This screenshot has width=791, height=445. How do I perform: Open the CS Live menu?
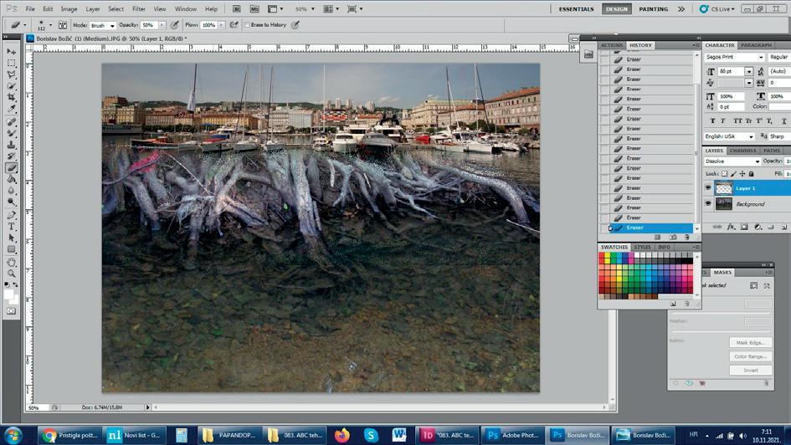(x=717, y=9)
